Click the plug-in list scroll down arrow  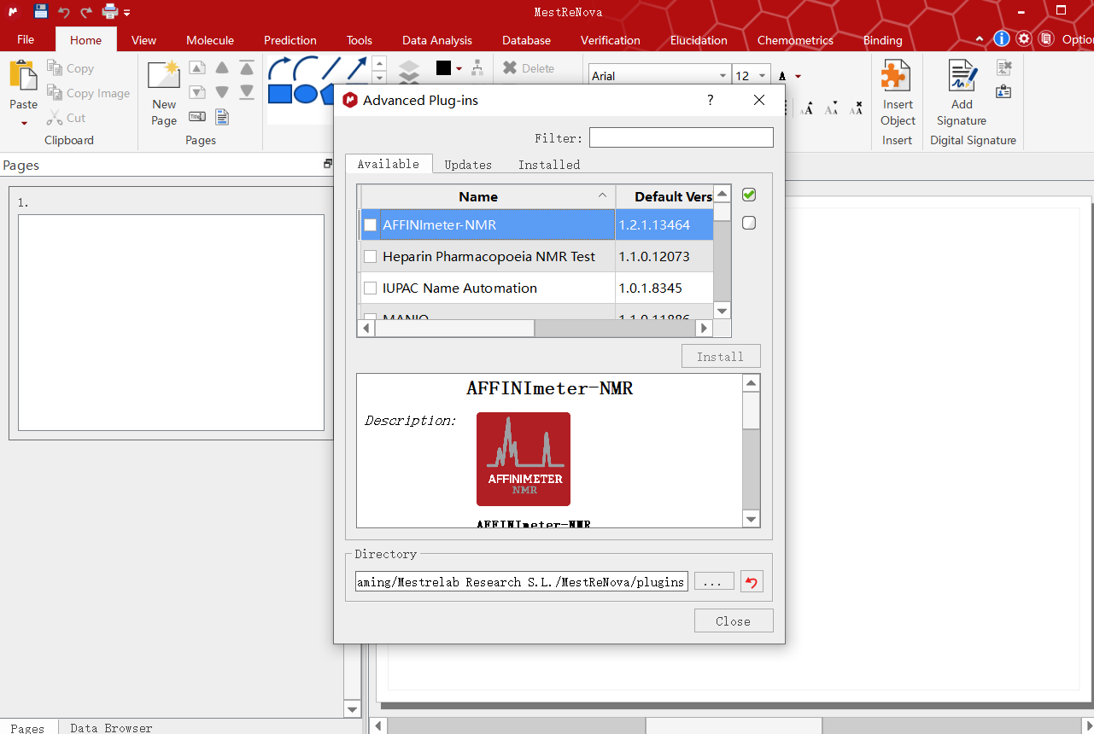[723, 311]
